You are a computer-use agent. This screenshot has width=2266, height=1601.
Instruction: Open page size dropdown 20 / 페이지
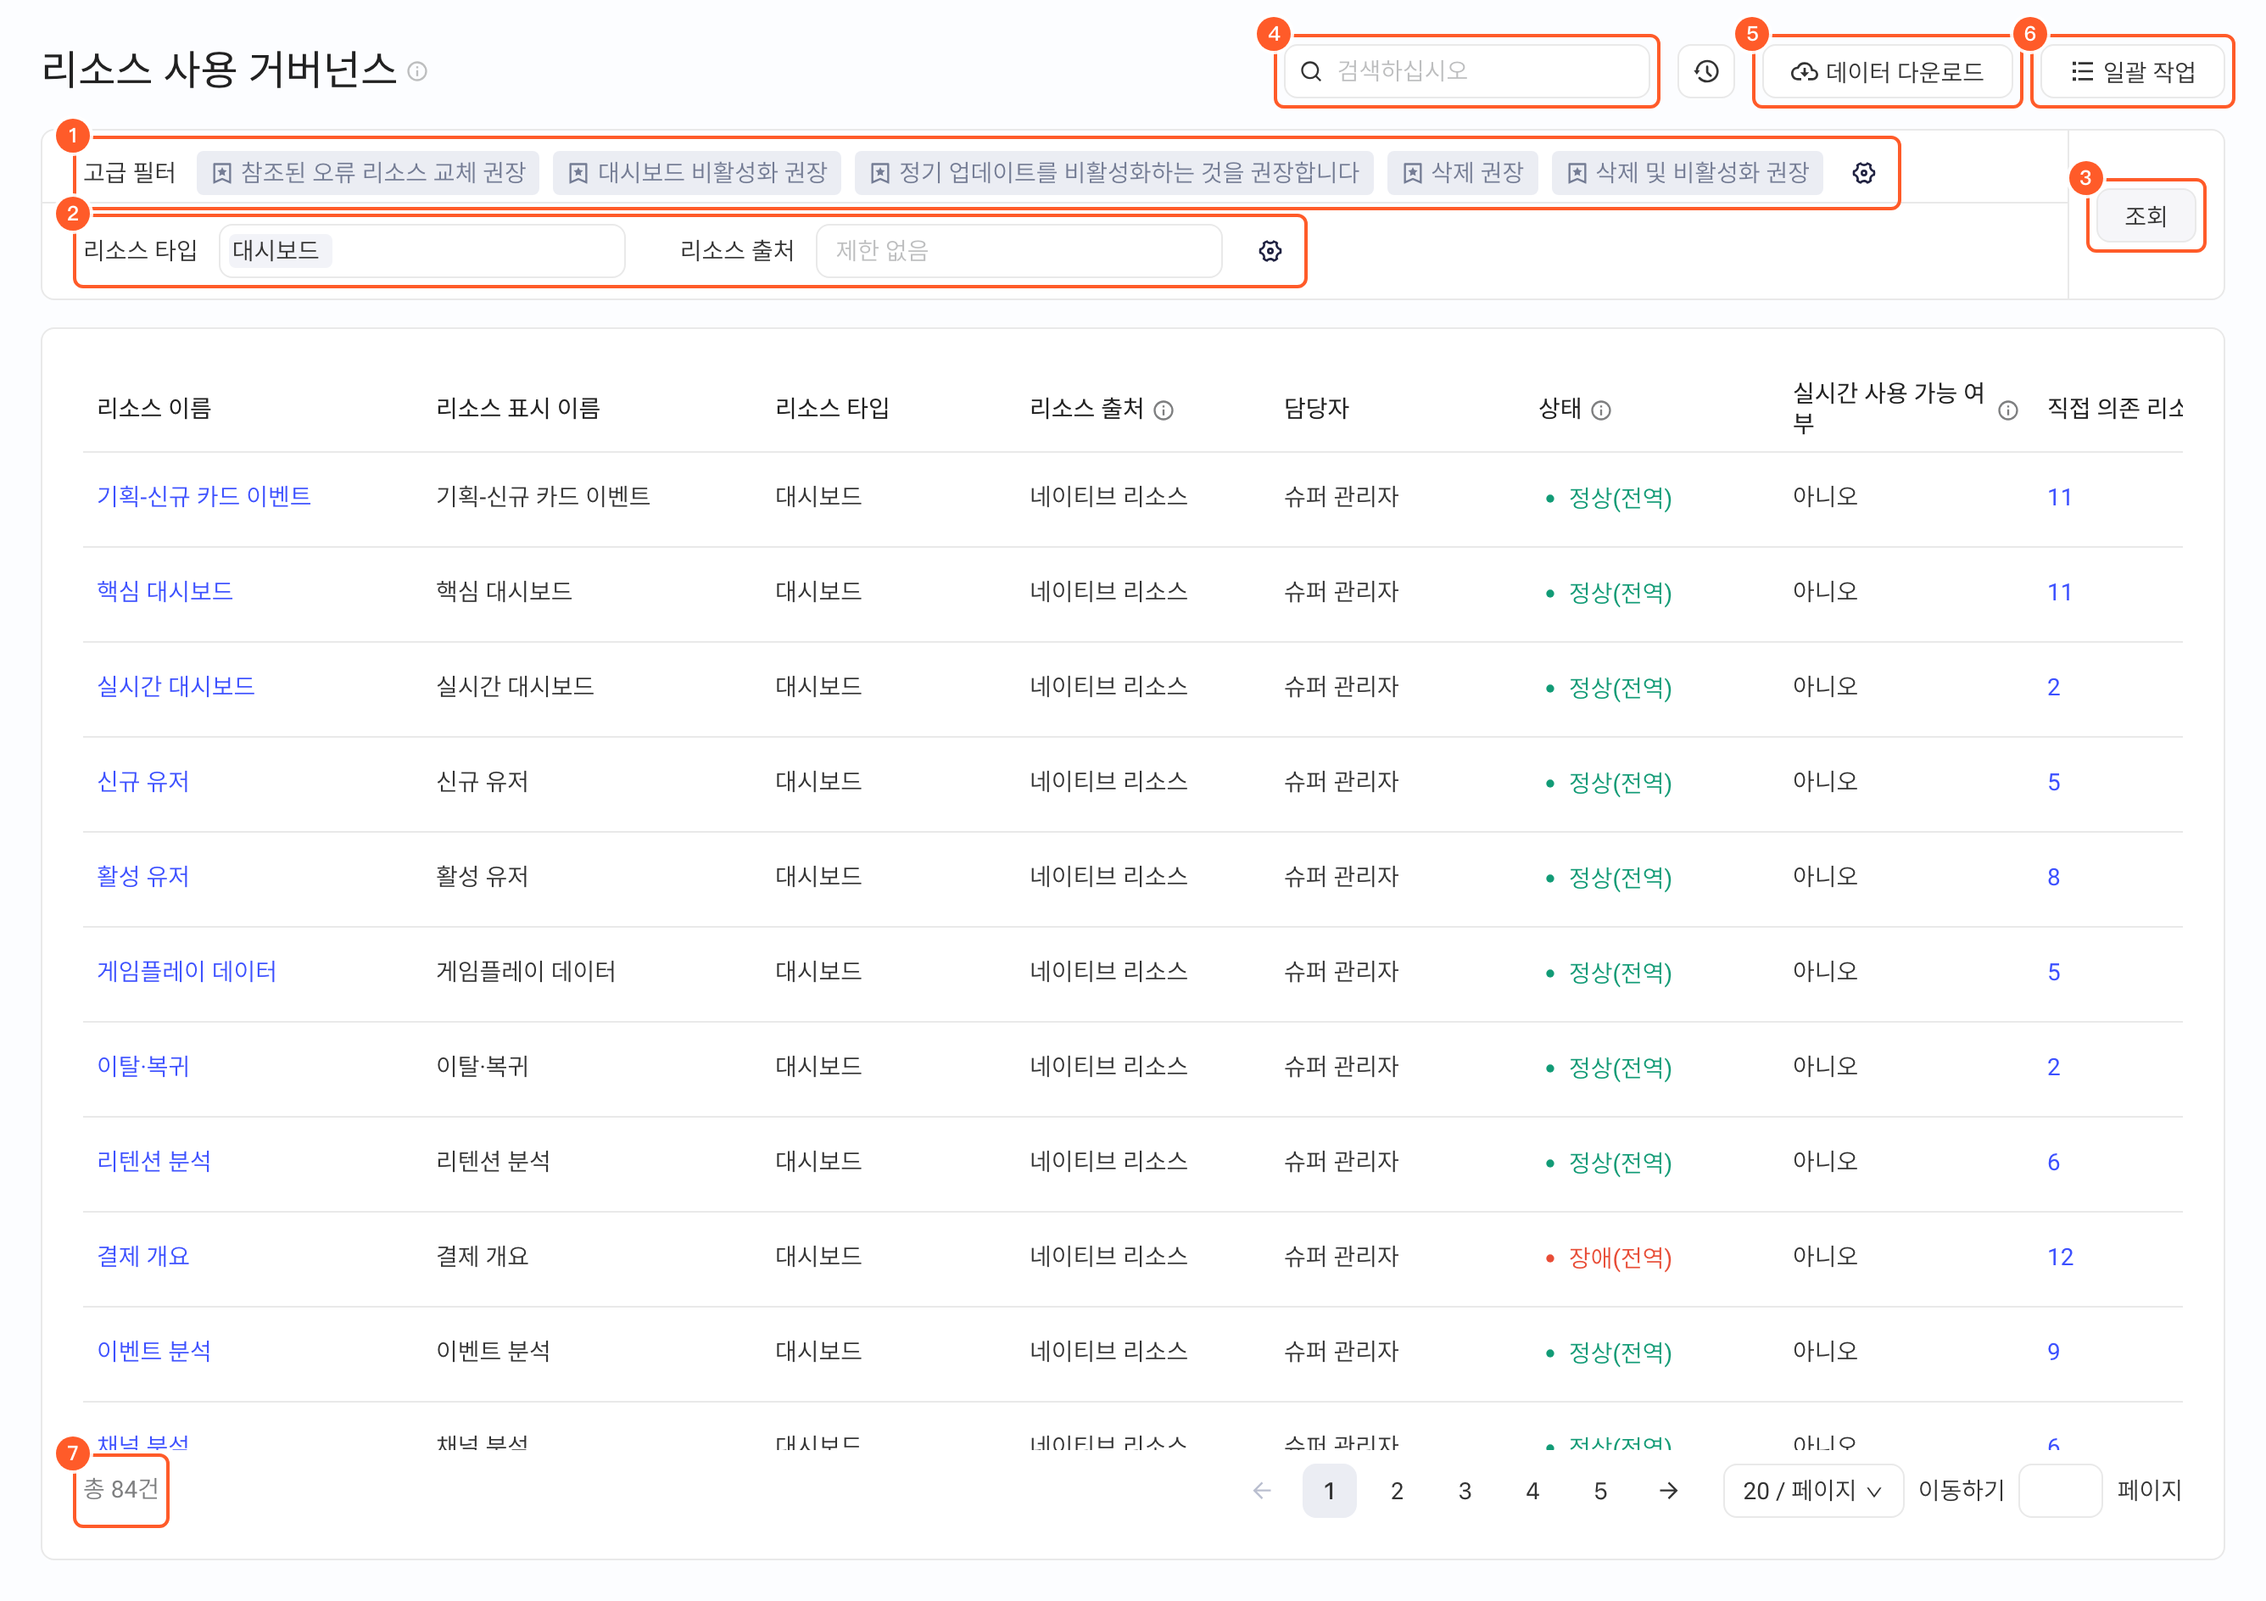(1813, 1491)
